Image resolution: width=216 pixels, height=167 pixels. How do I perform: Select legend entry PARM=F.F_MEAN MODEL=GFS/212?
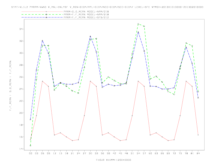point(86,17)
